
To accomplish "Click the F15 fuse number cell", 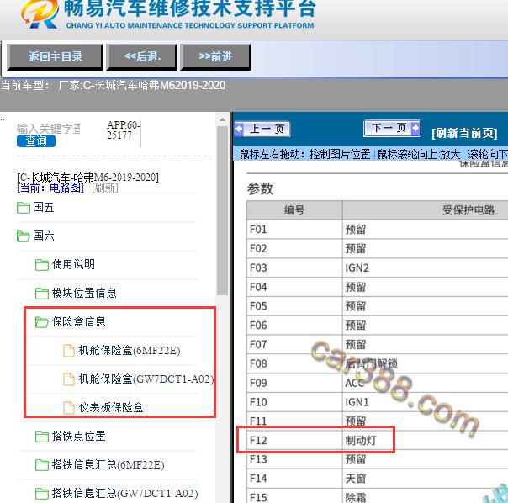I will click(x=294, y=496).
